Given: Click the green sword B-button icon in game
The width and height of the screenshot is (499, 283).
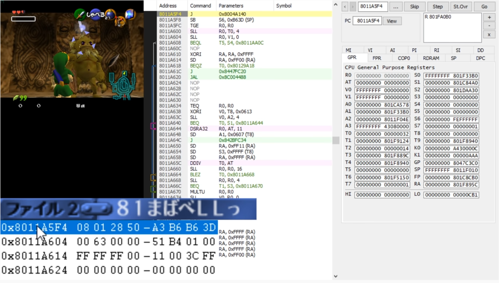Looking at the screenshot, I should [80, 14].
